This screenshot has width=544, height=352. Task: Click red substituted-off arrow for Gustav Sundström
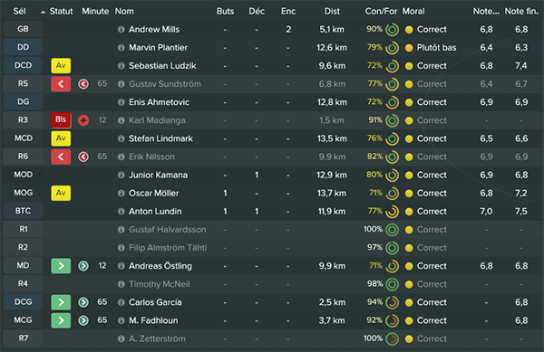pyautogui.click(x=61, y=84)
